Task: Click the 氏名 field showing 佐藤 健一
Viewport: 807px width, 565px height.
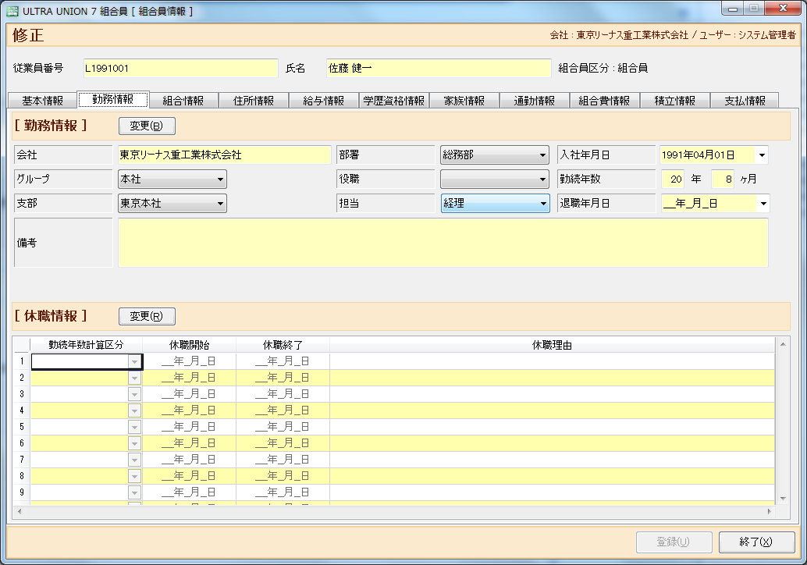Action: coord(439,68)
